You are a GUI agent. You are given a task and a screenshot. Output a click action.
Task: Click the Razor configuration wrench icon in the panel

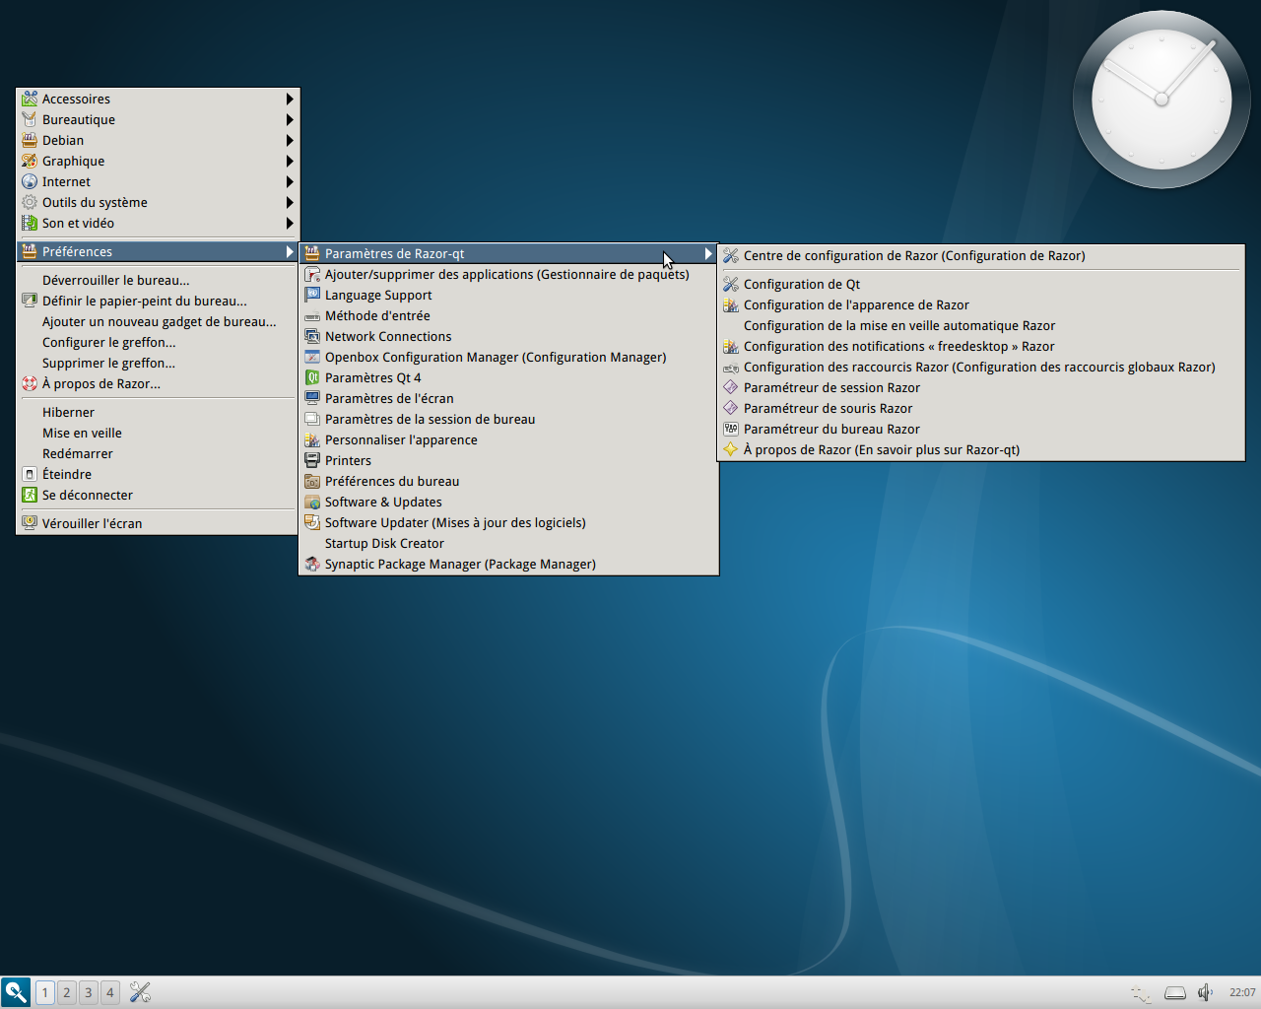[140, 992]
